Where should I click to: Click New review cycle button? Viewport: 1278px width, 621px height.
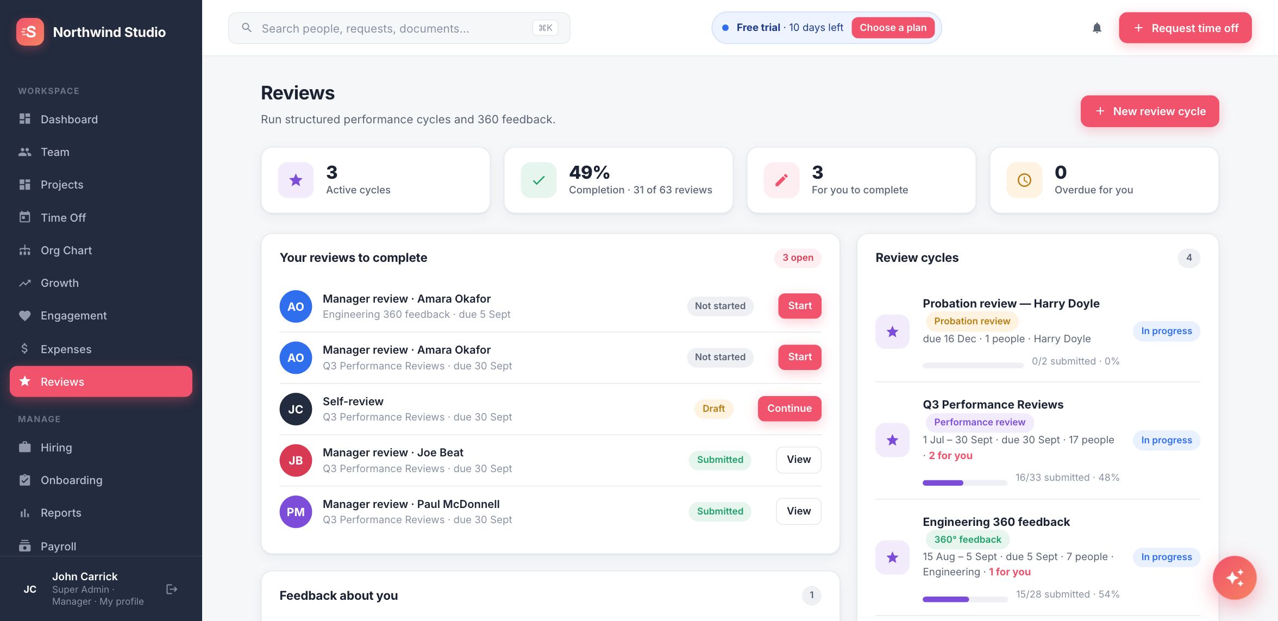[1150, 111]
